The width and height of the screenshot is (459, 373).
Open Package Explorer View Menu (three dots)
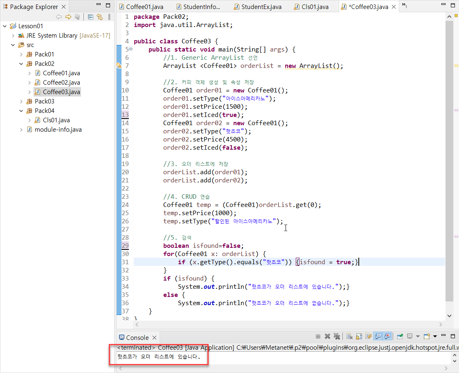click(109, 17)
